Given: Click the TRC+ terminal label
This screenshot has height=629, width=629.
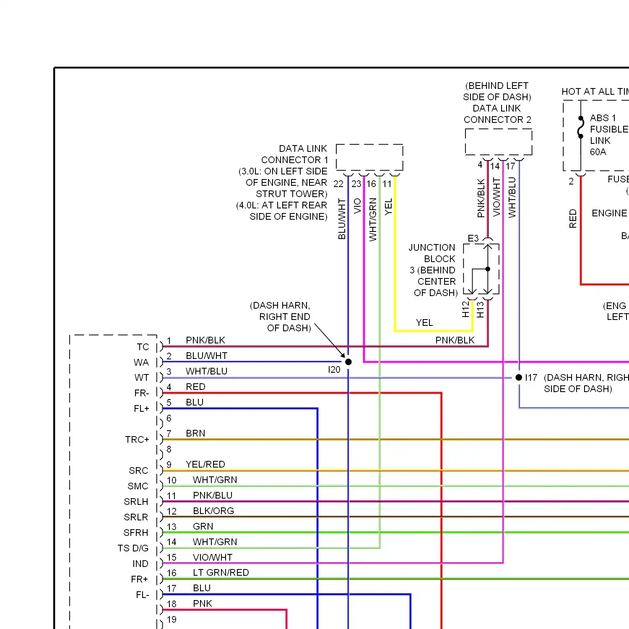Looking at the screenshot, I should pos(137,439).
